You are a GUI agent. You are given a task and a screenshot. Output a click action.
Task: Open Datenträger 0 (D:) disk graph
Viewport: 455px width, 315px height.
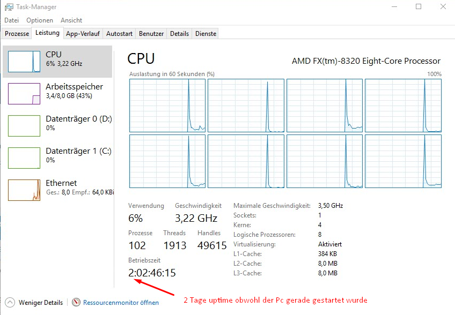click(x=24, y=126)
